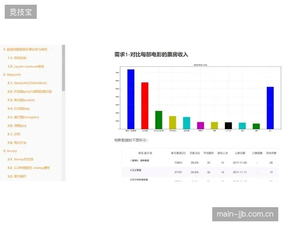Click the box-office bar chart image
The width and height of the screenshot is (283, 226).
click(x=198, y=97)
